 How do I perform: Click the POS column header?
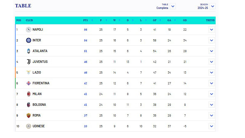click(19, 20)
